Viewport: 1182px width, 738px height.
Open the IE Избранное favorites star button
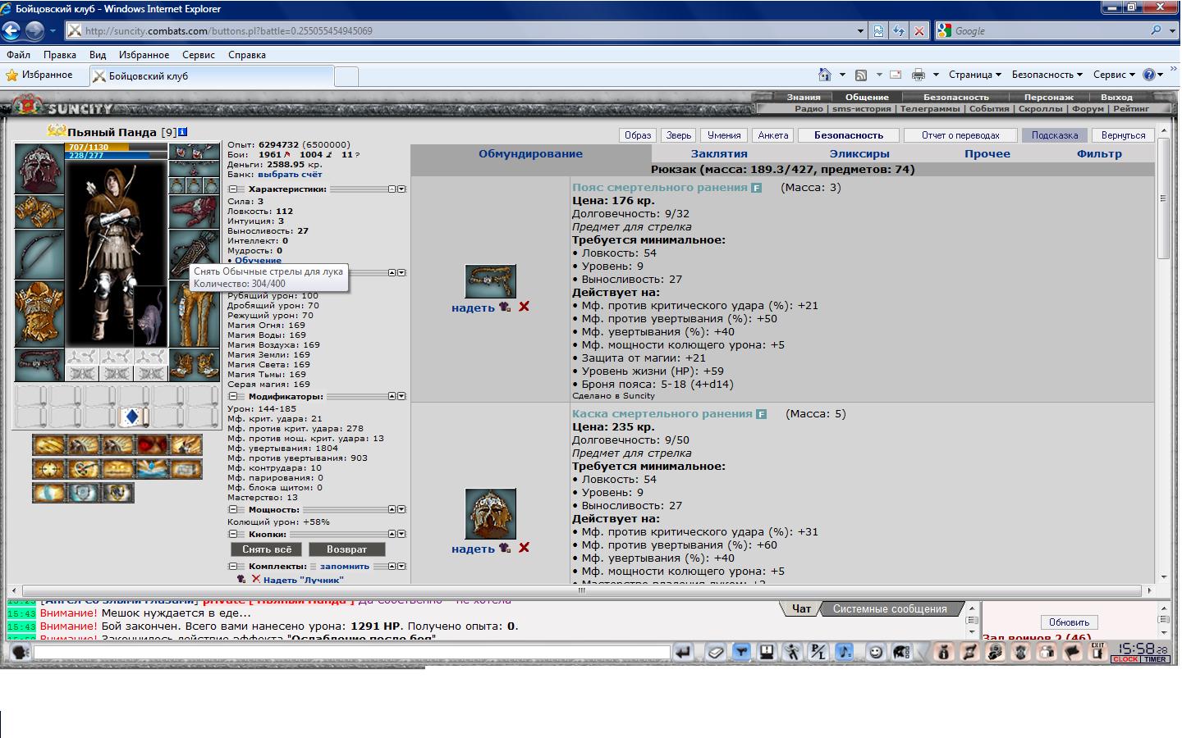(39, 75)
